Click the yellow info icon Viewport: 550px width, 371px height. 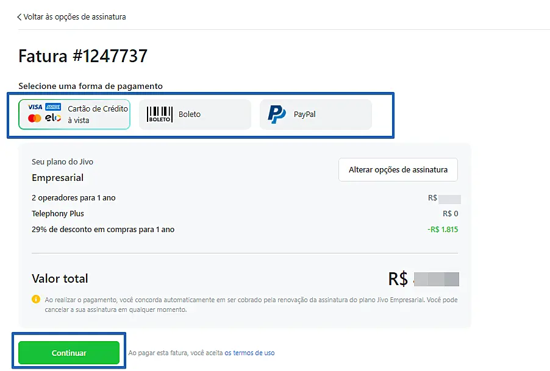[x=36, y=299]
